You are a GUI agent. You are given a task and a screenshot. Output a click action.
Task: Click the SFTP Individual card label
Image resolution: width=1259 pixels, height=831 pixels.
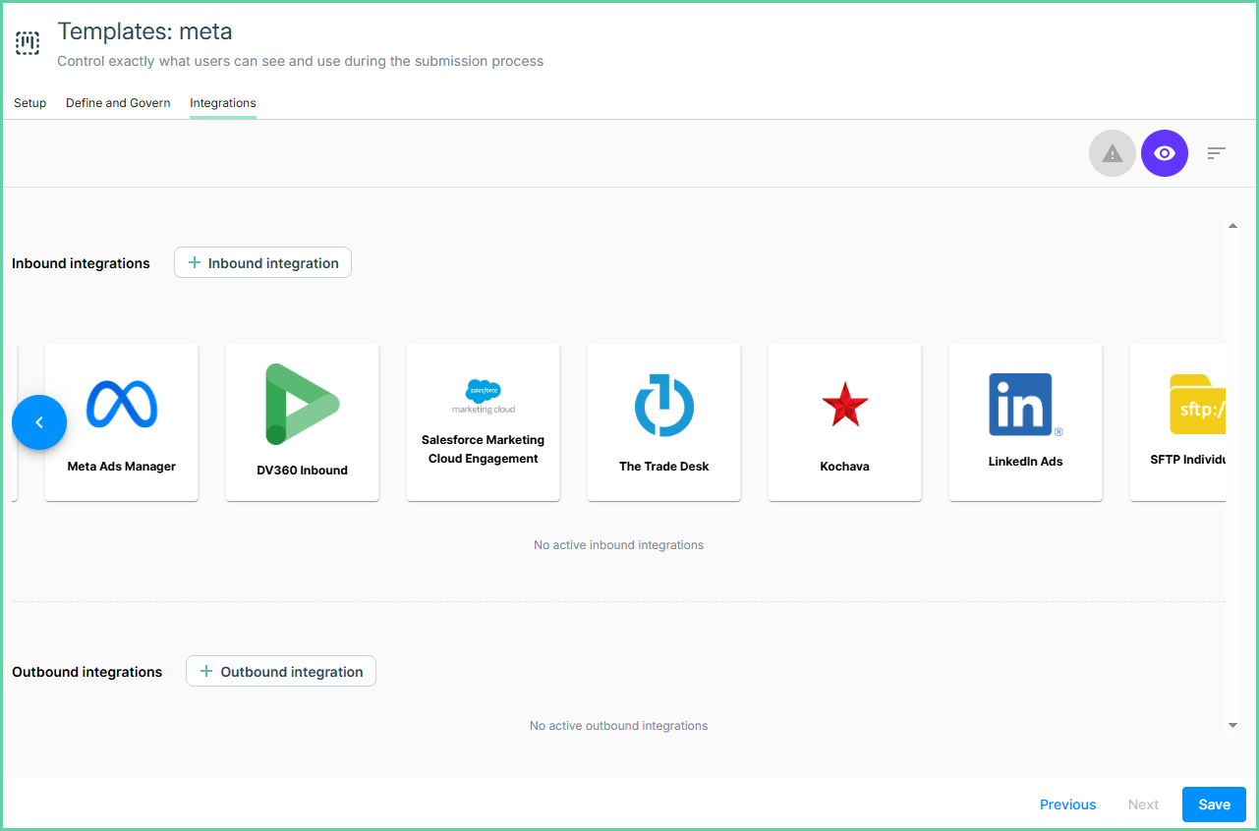click(x=1187, y=459)
